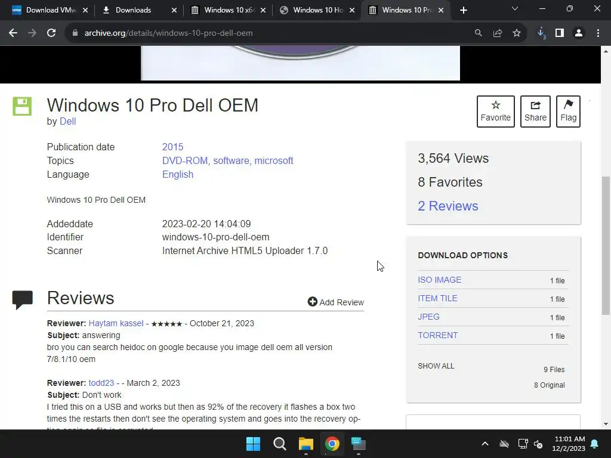
Task: Click the page vertical scrollbar thumb
Action: 606,245
